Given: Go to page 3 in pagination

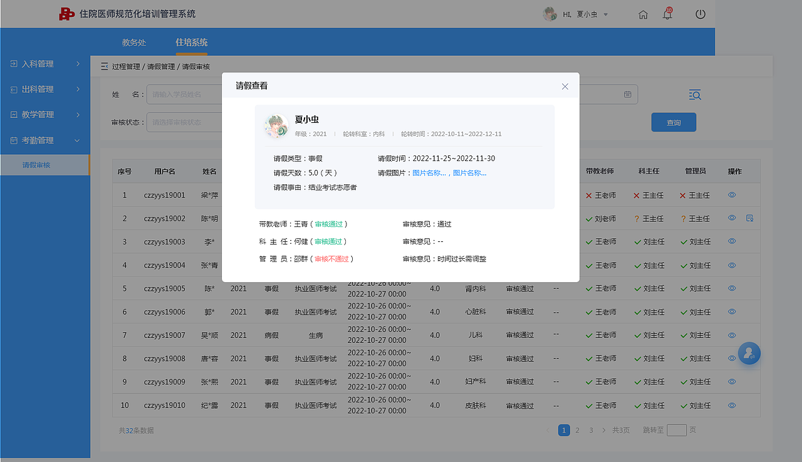Looking at the screenshot, I should [x=591, y=430].
